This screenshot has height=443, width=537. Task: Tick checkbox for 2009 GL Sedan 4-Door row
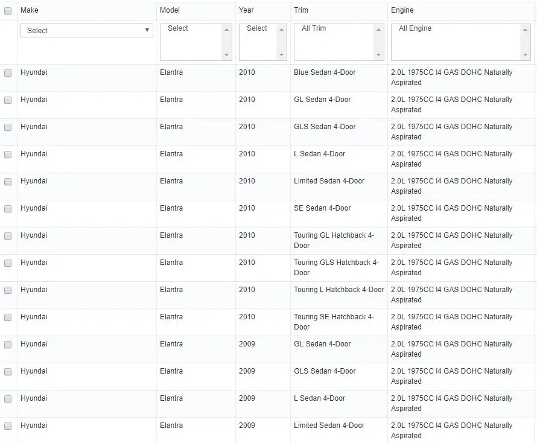(x=7, y=345)
